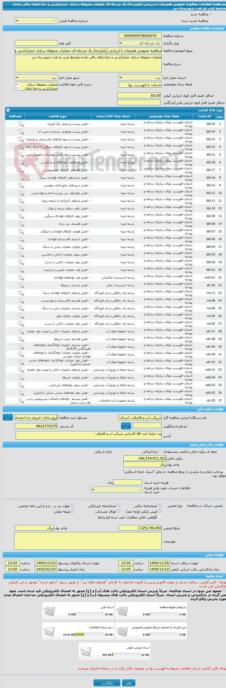Sort by دسته بندی کالا/خدمات column header
Screen dimensions: 226x688
113,116
